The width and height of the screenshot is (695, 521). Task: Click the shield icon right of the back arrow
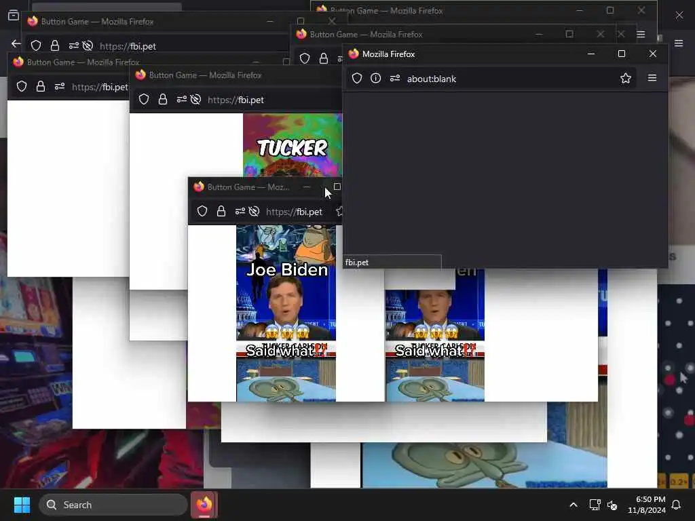tap(36, 45)
